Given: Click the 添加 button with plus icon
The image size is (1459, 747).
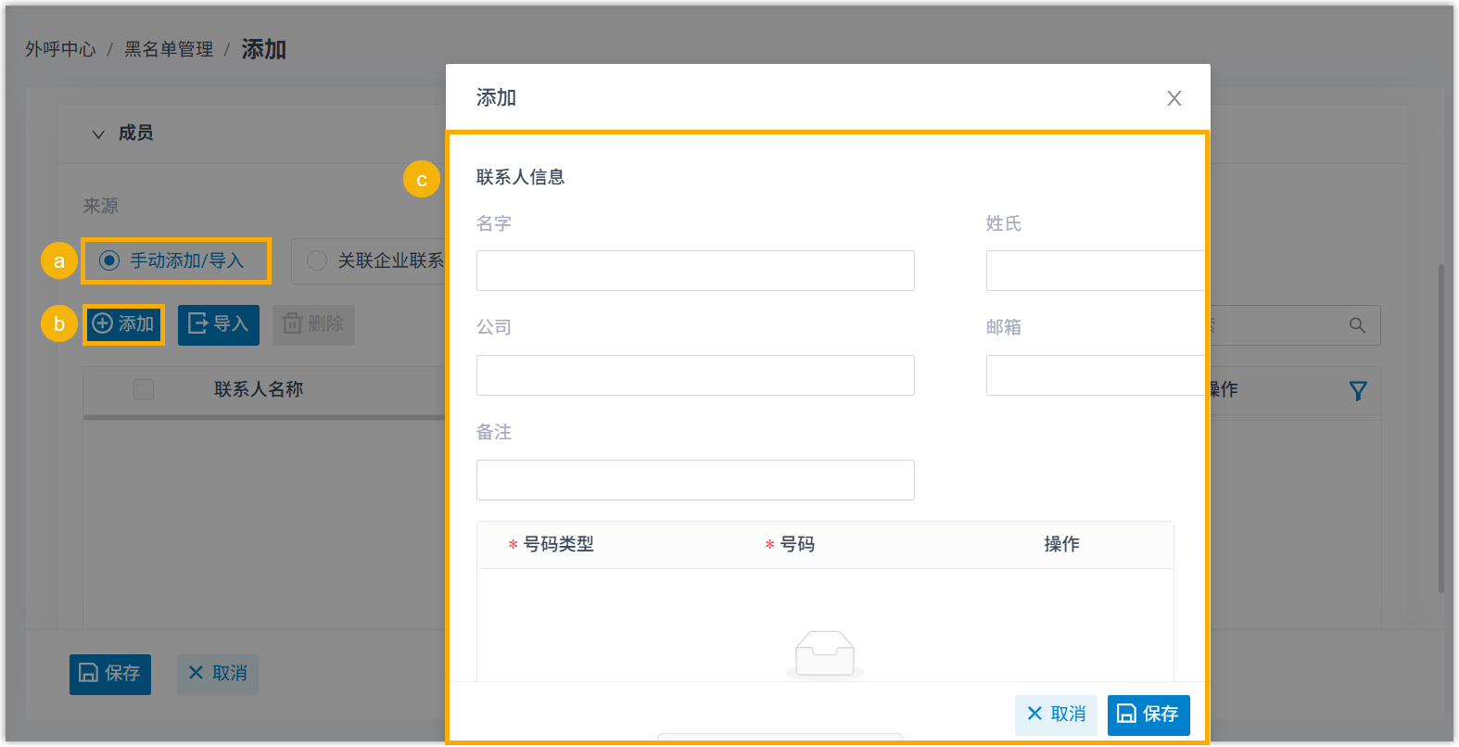Looking at the screenshot, I should (x=123, y=324).
